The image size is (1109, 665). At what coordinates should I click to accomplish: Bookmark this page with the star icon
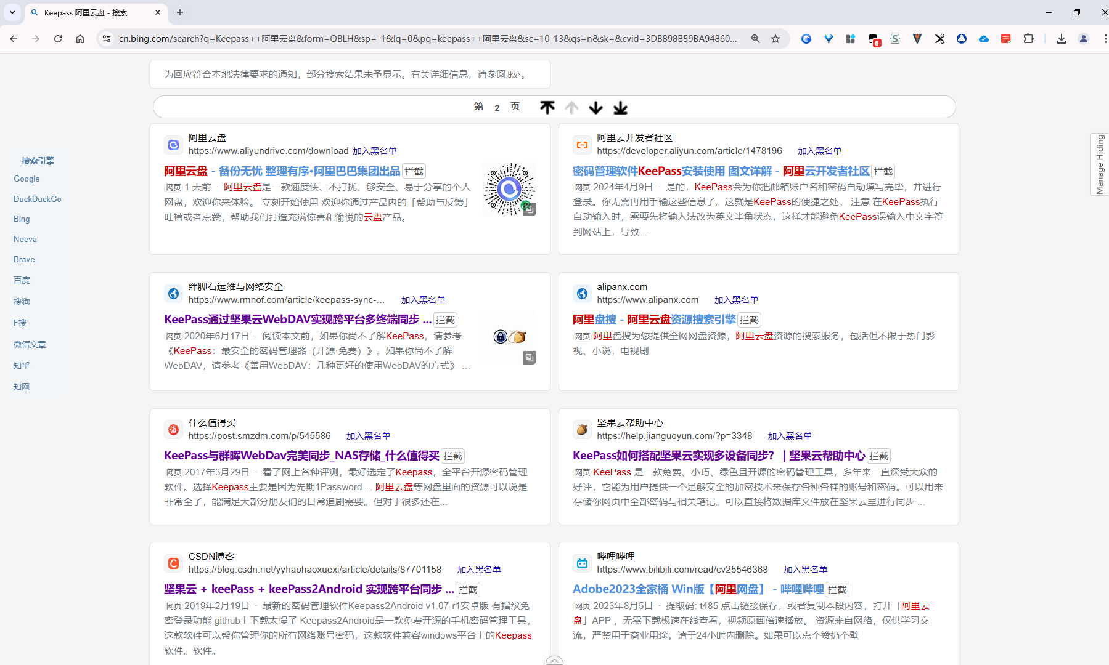775,39
